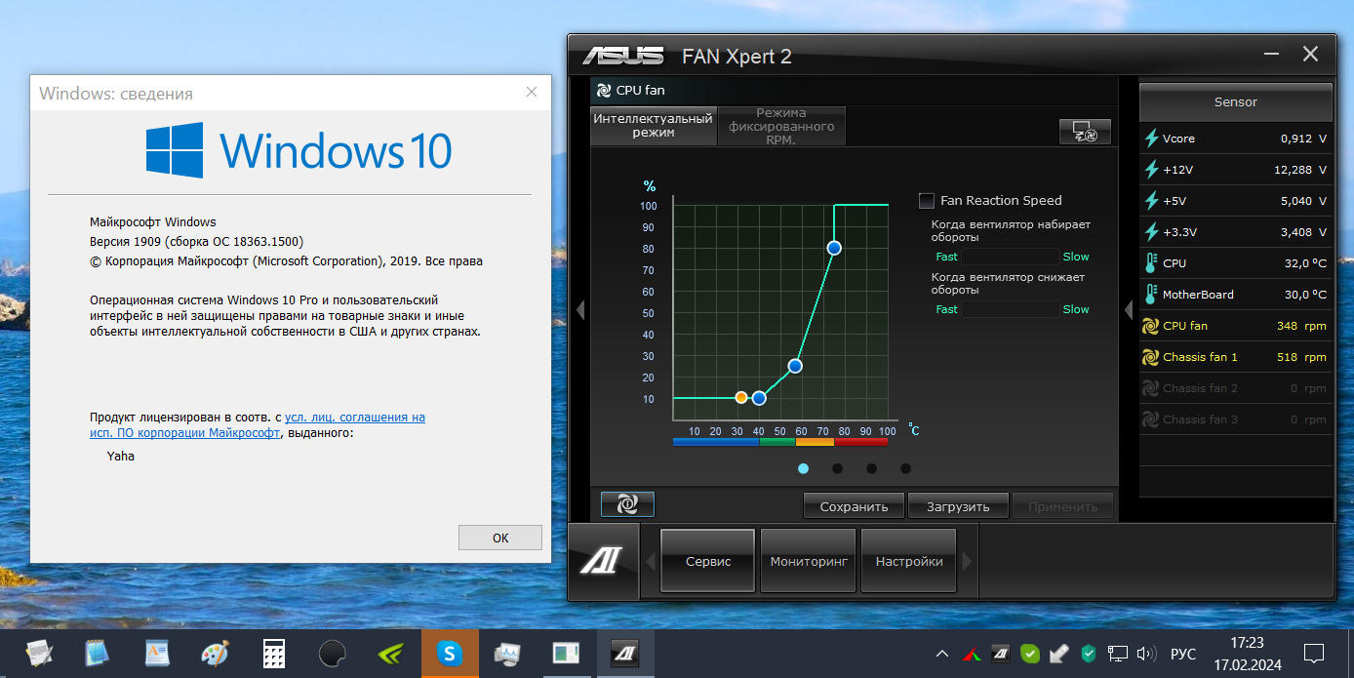This screenshot has height=678, width=1354.
Task: Click the +12V lightning bolt icon
Action: (1151, 170)
